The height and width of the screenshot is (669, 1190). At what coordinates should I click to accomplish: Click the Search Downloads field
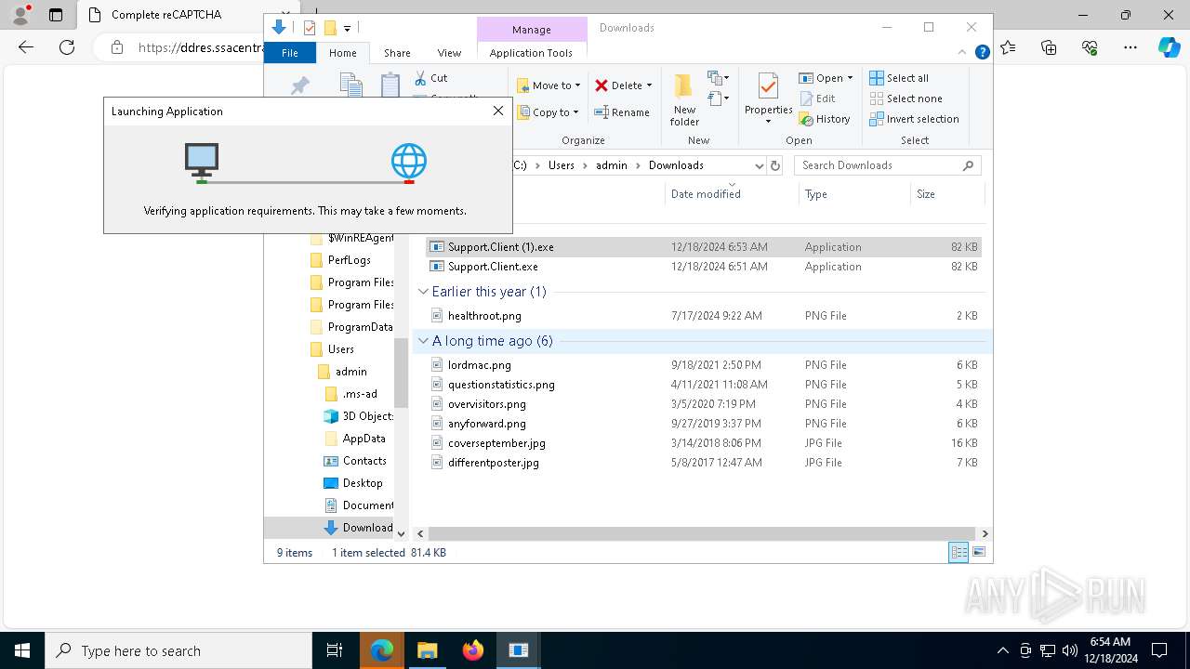pyautogui.click(x=879, y=165)
